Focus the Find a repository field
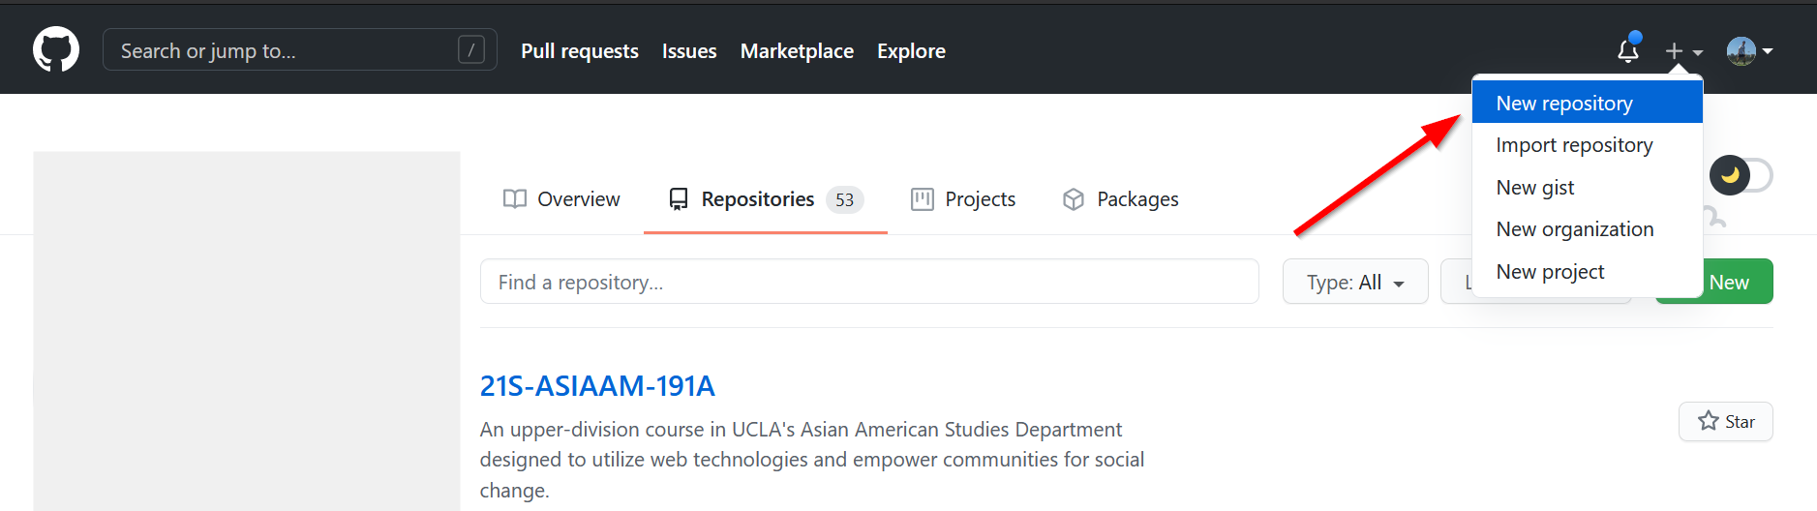Image resolution: width=1817 pixels, height=511 pixels. click(x=868, y=282)
